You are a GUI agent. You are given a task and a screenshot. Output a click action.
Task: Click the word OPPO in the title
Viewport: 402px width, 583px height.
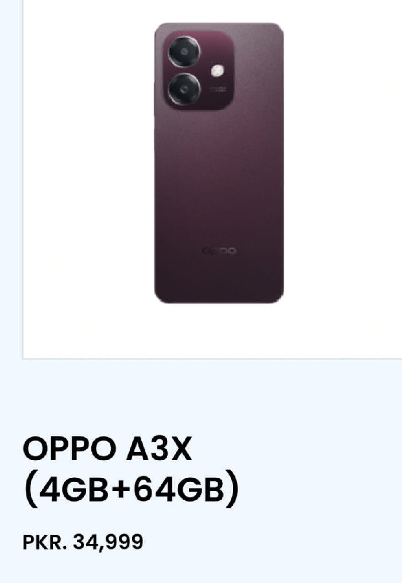point(69,449)
